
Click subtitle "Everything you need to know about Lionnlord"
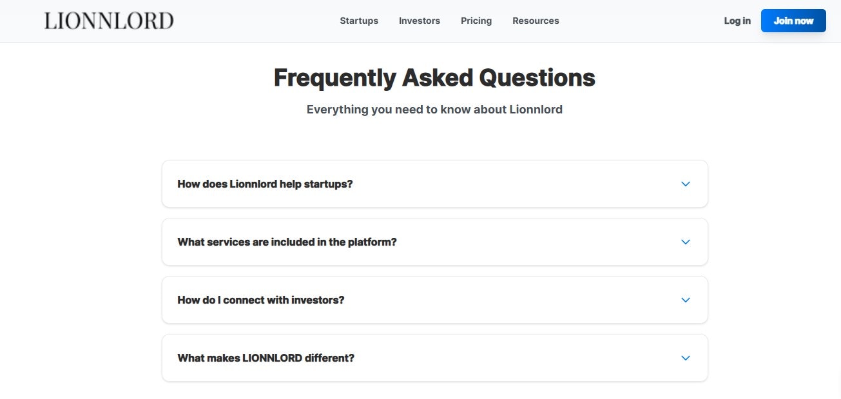pos(434,110)
